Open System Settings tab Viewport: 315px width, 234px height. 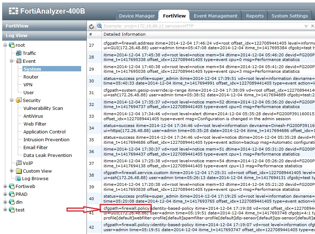(289, 16)
